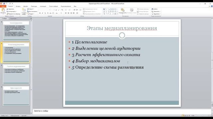
Task: Open the Copy (Копировать) dropdown arrow
Action: [x=16, y=12]
